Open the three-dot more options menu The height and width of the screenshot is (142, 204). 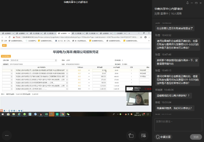[7, 136]
